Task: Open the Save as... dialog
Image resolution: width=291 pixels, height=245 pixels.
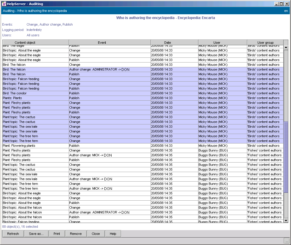Action: coord(36,234)
